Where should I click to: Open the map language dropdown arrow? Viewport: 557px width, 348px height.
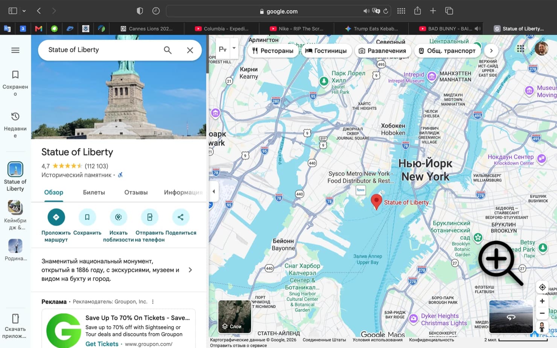pyautogui.click(x=234, y=48)
